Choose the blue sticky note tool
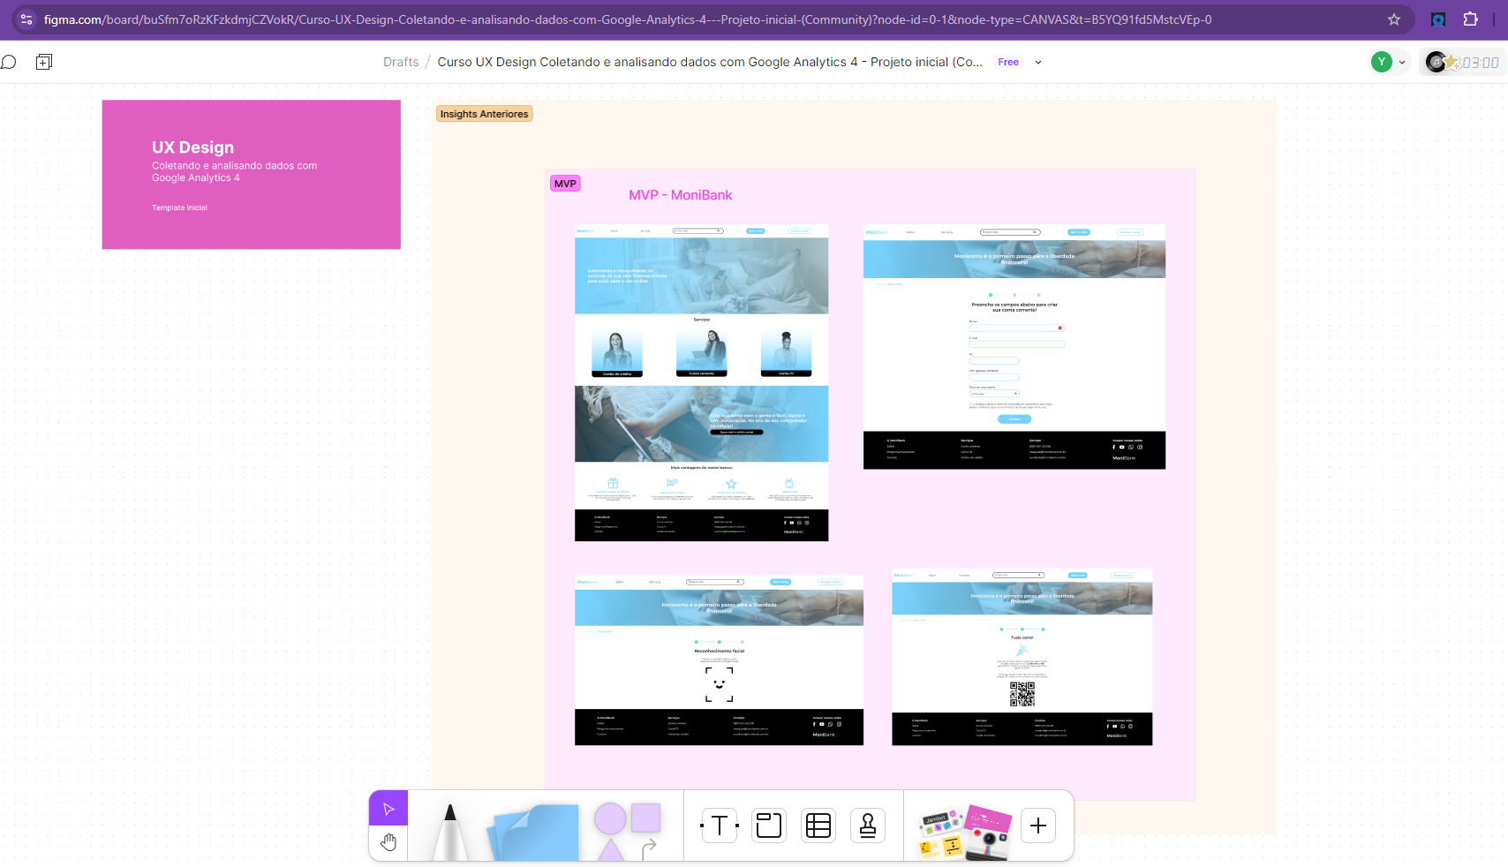 pos(533,833)
